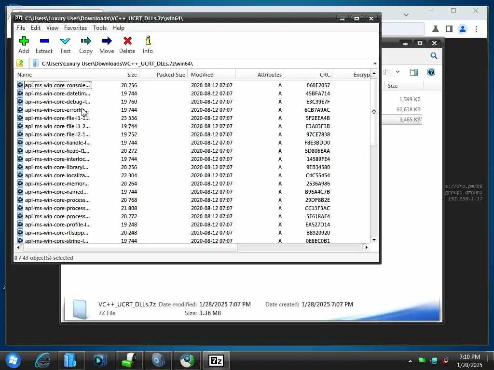Click the Test archive button
Screen dimensions: 494x370
tap(65, 45)
